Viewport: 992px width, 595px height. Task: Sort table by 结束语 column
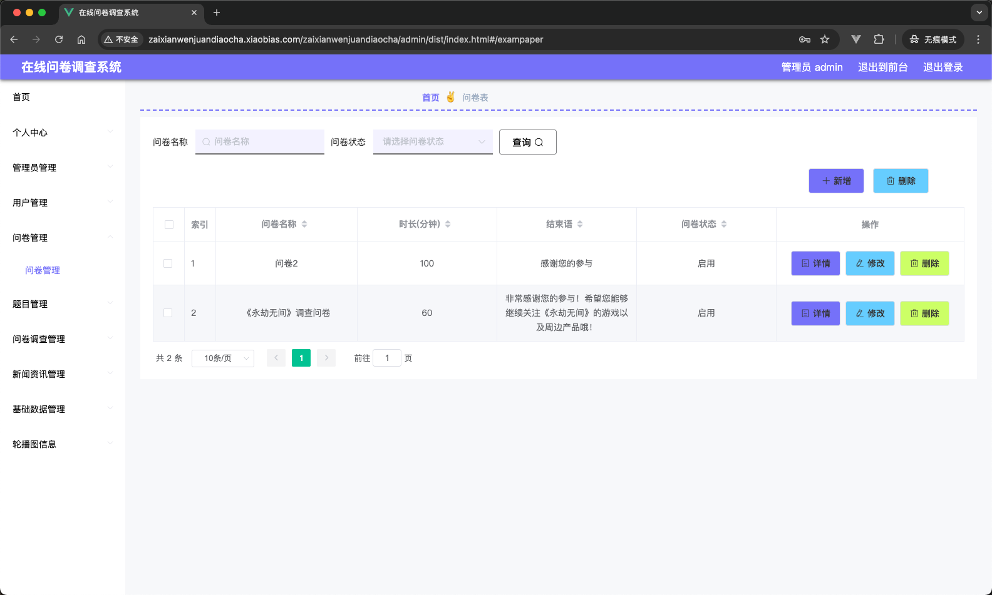(580, 224)
